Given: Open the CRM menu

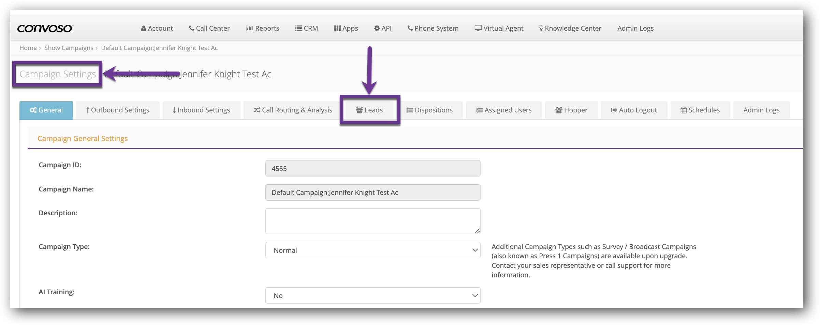Looking at the screenshot, I should tap(307, 28).
